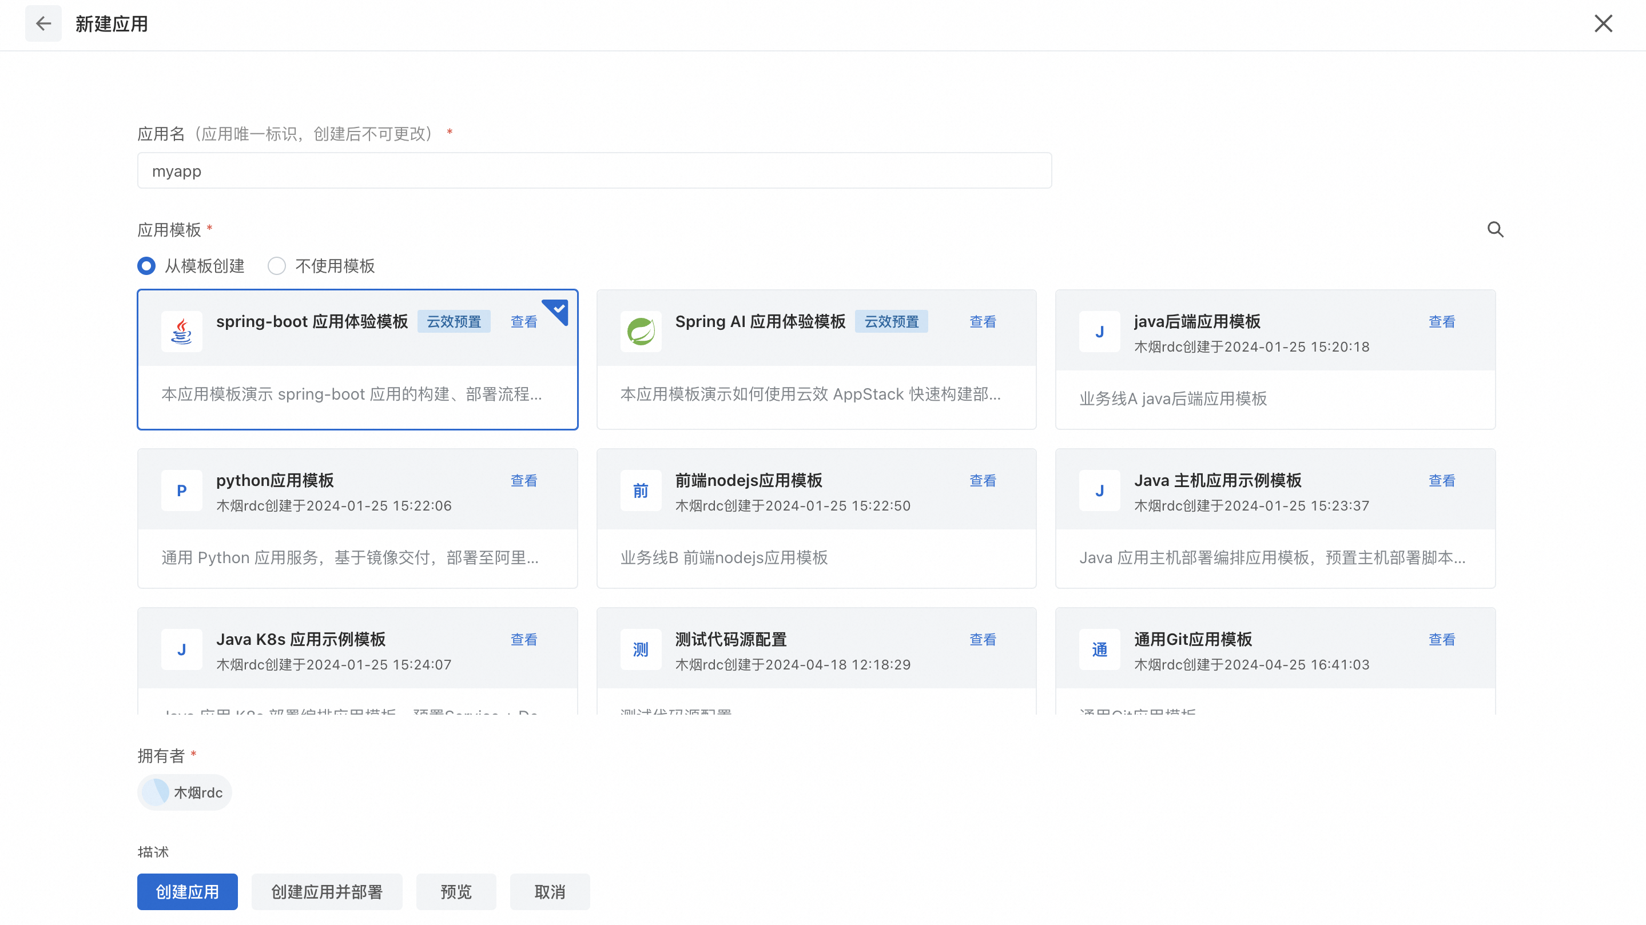Click the 云效预置 tag on Spring AI template

pyautogui.click(x=892, y=321)
